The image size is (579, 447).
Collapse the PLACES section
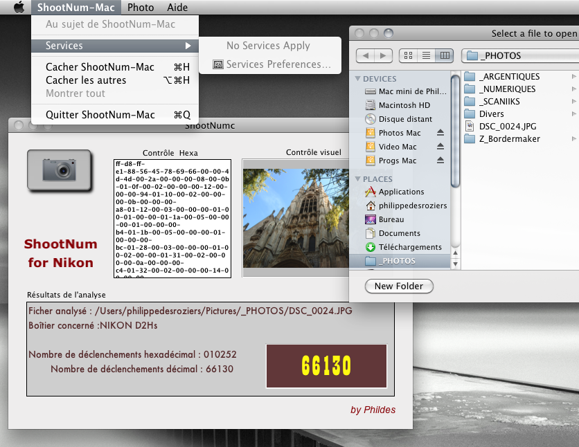coord(357,179)
